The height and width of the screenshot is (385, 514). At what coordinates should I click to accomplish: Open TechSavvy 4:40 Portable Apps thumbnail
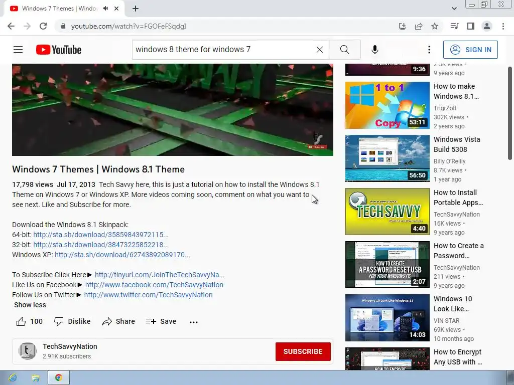point(387,212)
